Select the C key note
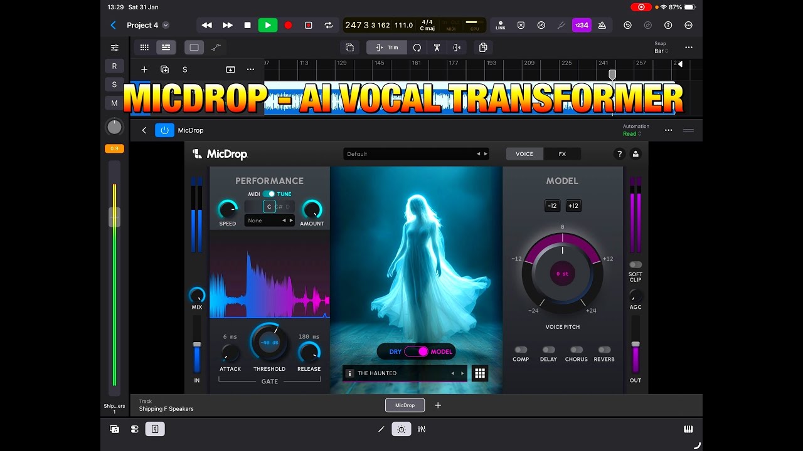Image resolution: width=803 pixels, height=451 pixels. pos(269,207)
